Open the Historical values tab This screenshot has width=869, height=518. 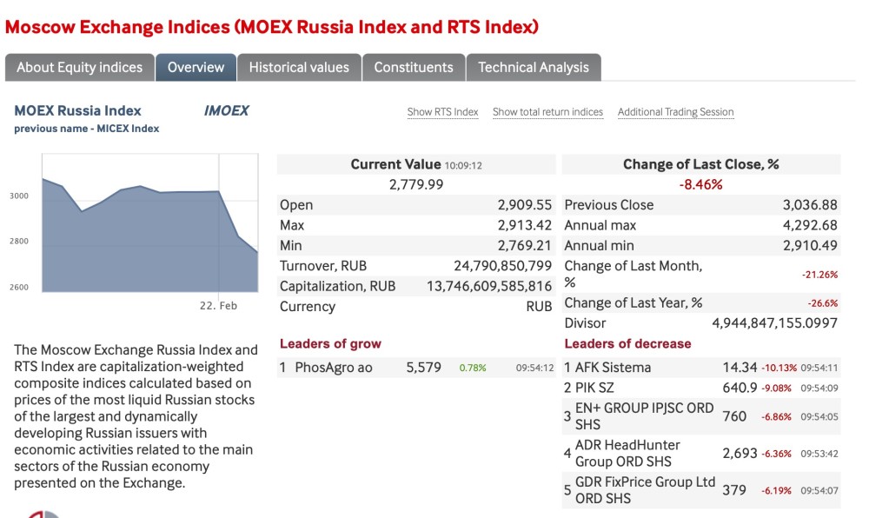coord(299,67)
